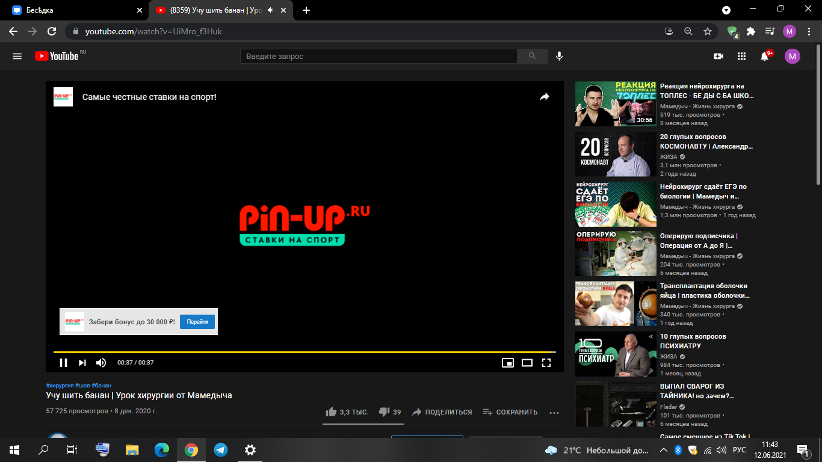This screenshot has height=462, width=822.
Task: Focus the Введите запрос search field
Action: click(x=379, y=56)
